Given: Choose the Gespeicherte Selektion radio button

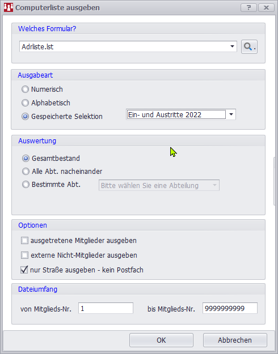Looking at the screenshot, I should (x=25, y=117).
